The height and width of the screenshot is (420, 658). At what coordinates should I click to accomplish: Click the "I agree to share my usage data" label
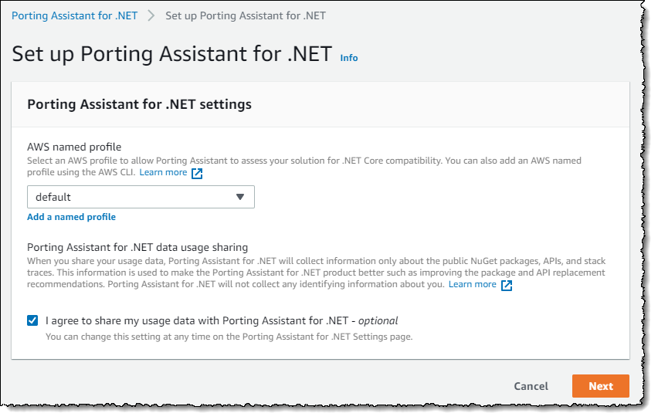tap(222, 320)
